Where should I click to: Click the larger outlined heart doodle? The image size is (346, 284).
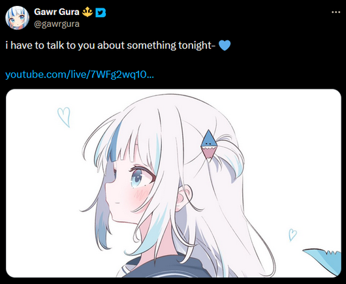click(x=64, y=117)
